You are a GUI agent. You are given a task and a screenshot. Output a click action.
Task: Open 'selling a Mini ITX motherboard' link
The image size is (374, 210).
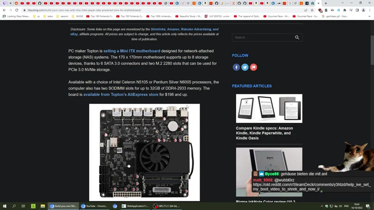coord(131,51)
